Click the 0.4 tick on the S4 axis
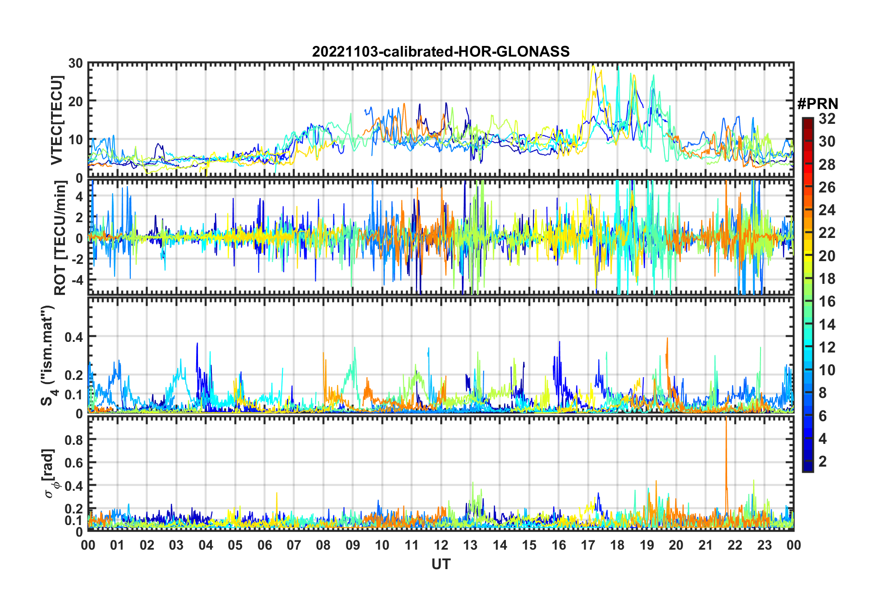The image size is (882, 590). [74, 337]
